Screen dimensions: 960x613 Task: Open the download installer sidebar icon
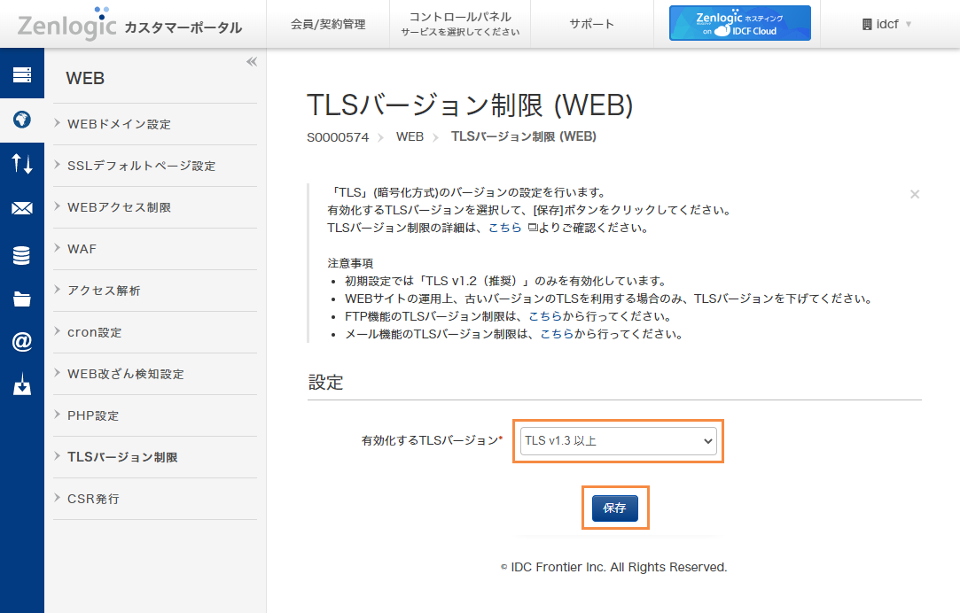[22, 384]
